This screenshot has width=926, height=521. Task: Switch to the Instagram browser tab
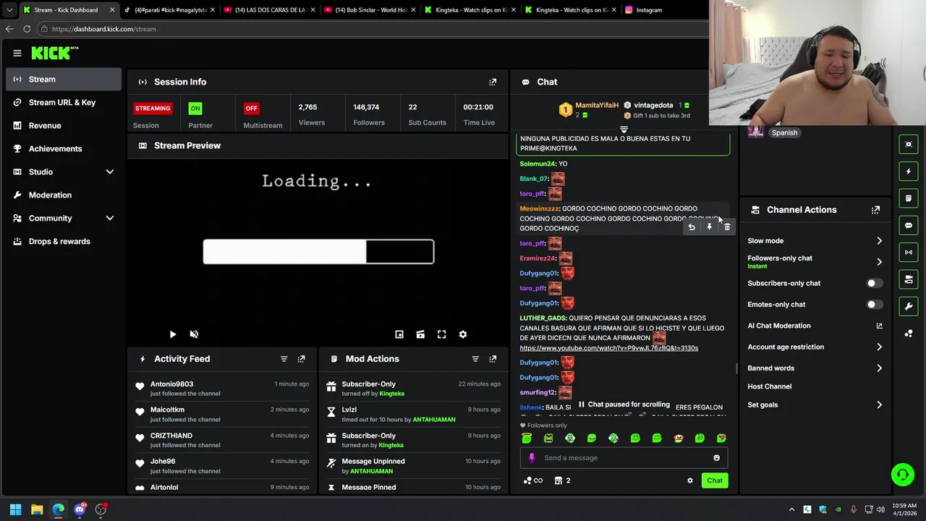click(x=649, y=10)
